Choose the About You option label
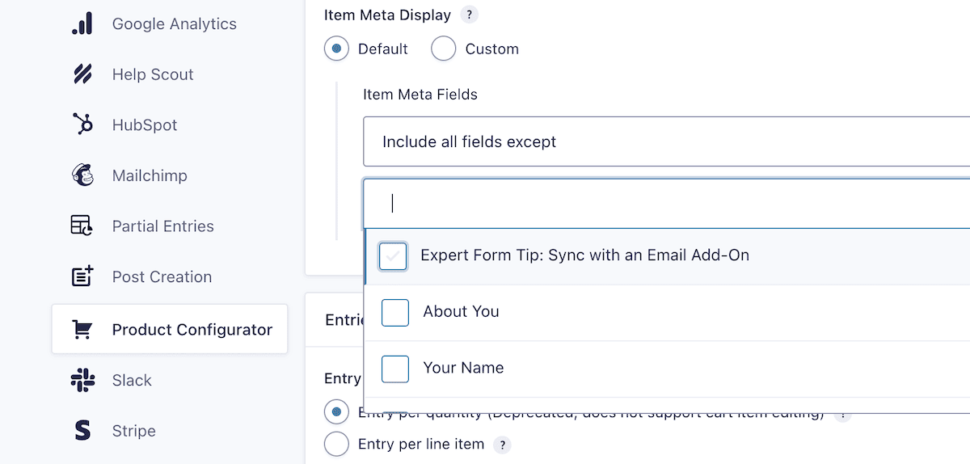The width and height of the screenshot is (970, 464). pos(461,312)
